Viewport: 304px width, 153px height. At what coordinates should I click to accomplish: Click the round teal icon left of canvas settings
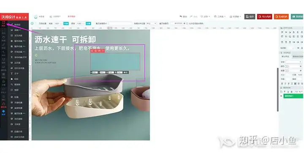point(32,24)
